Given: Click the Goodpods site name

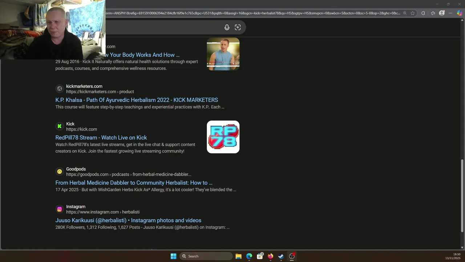Looking at the screenshot, I should (76, 169).
